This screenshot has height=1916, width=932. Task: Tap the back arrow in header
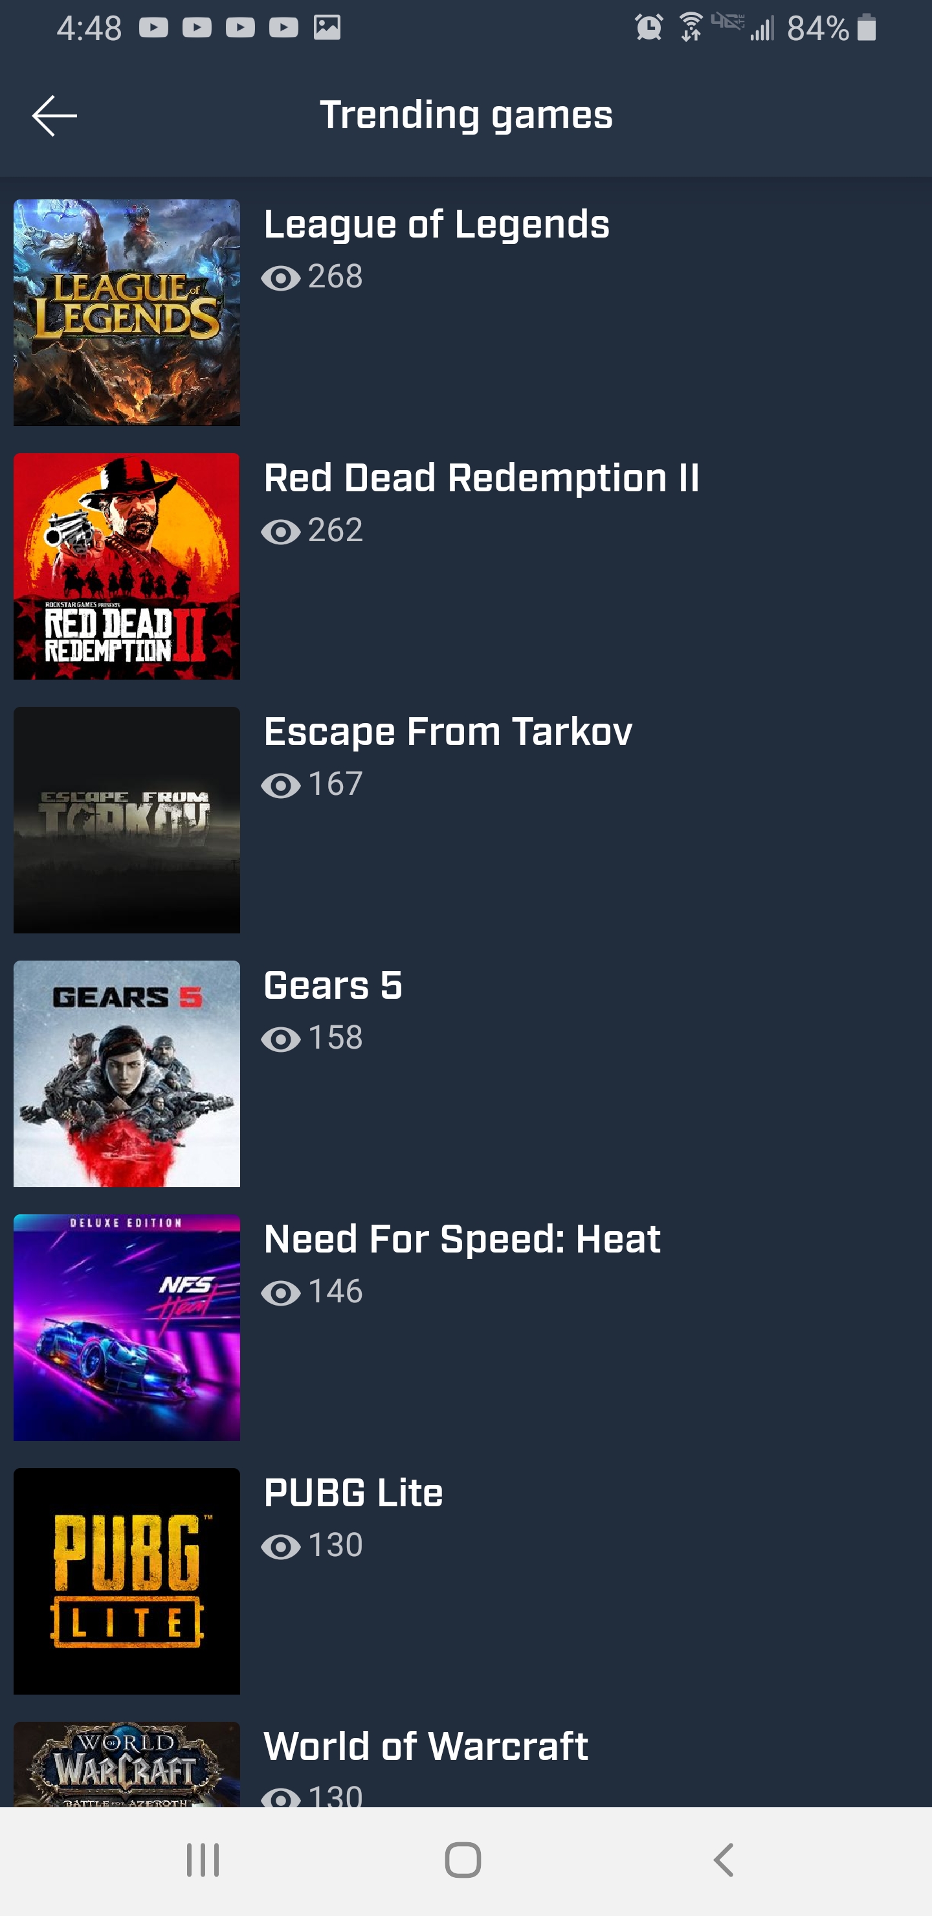[x=54, y=115]
